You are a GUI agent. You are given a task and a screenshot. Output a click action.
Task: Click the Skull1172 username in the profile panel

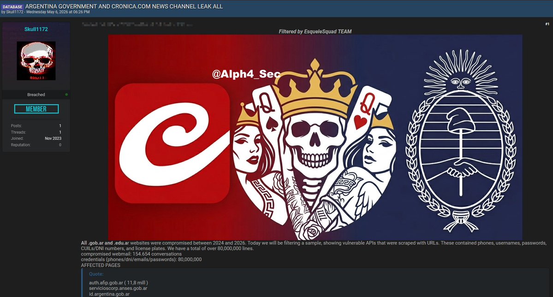[36, 29]
